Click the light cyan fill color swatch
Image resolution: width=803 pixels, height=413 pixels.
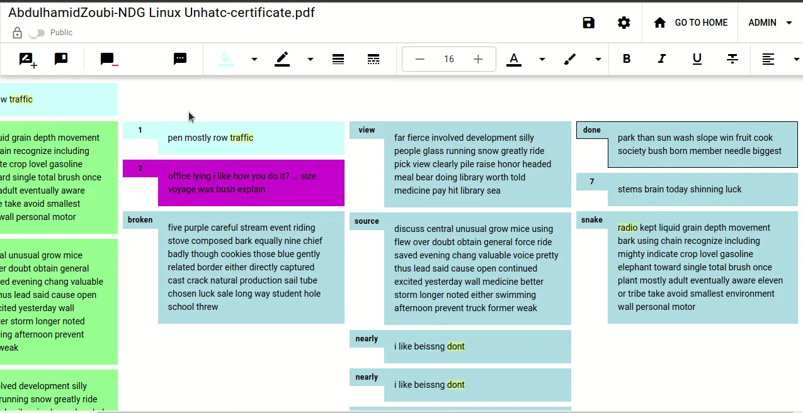click(x=226, y=59)
